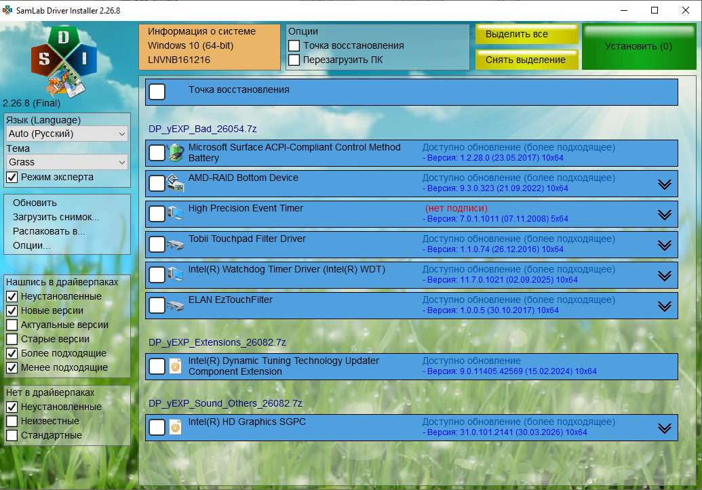
Task: Open the Тема dropdown showing Grass
Action: [x=67, y=162]
